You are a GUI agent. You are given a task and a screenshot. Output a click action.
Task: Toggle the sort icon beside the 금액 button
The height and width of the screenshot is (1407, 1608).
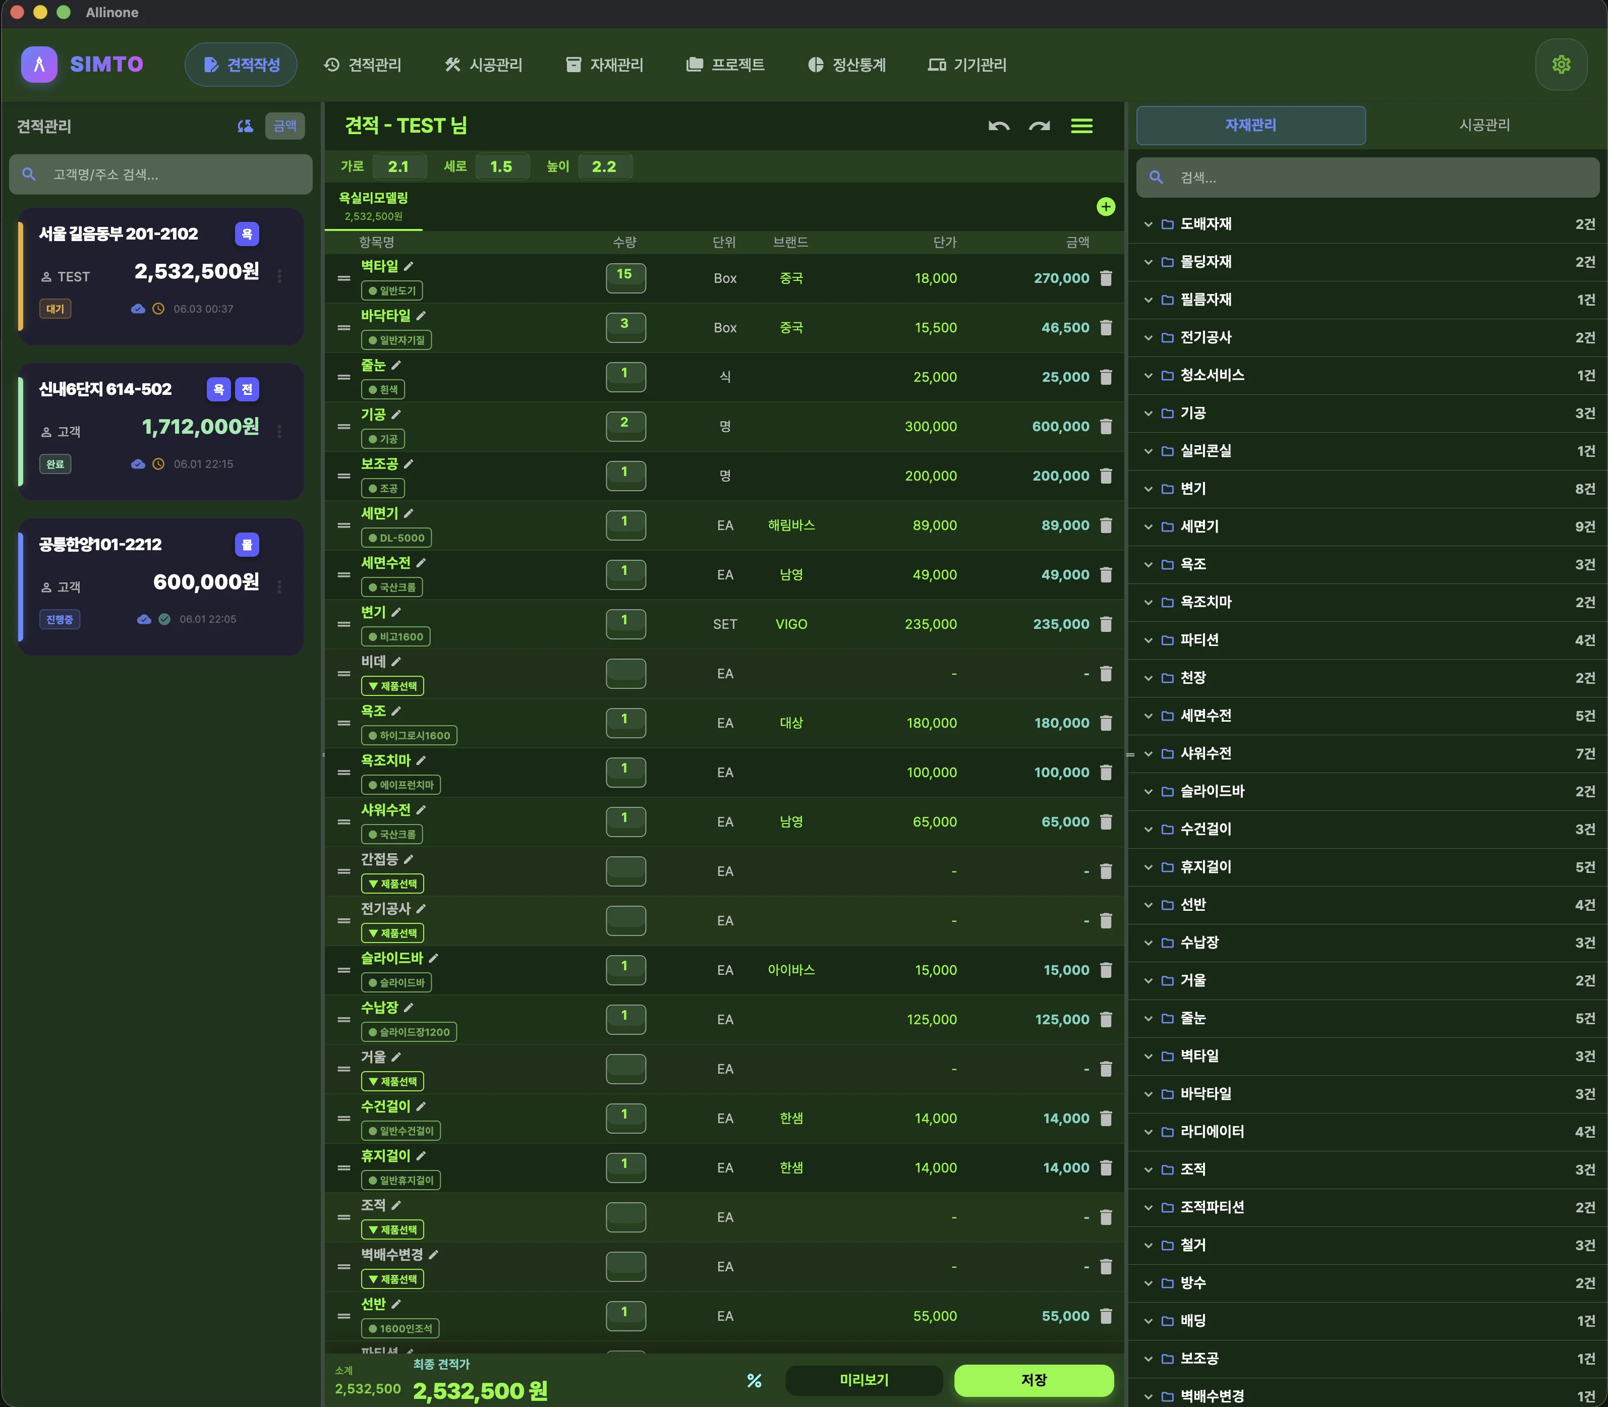[x=245, y=126]
